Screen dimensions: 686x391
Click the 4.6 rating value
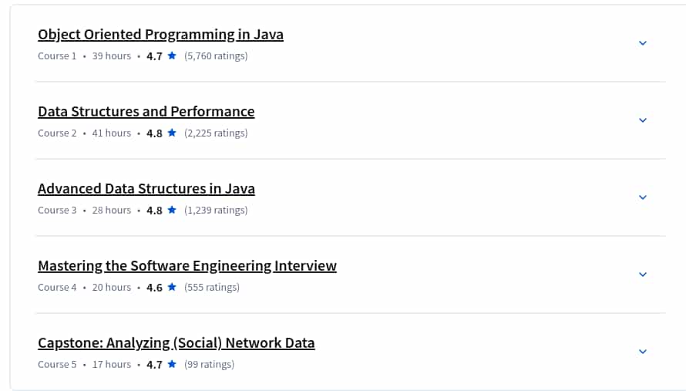pyautogui.click(x=154, y=288)
